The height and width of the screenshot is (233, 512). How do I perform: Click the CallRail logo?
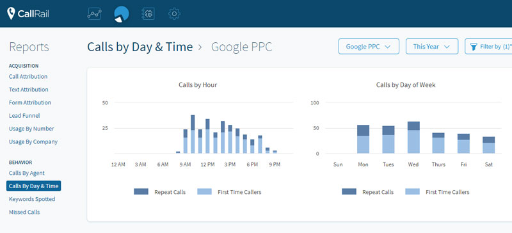click(x=28, y=13)
